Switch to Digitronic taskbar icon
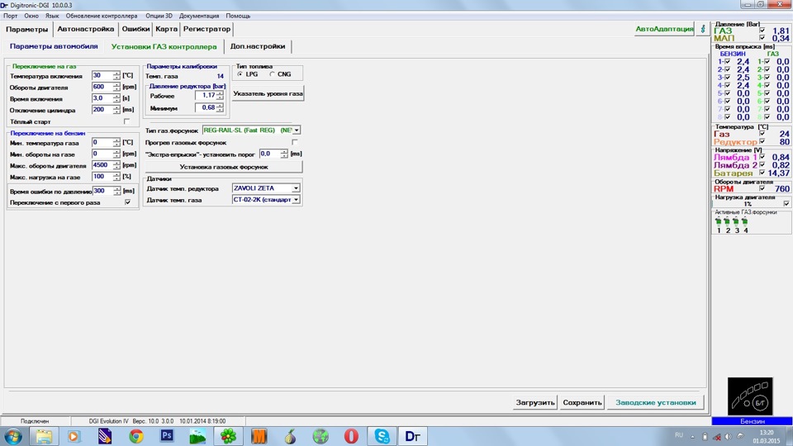The width and height of the screenshot is (793, 446). 413,436
